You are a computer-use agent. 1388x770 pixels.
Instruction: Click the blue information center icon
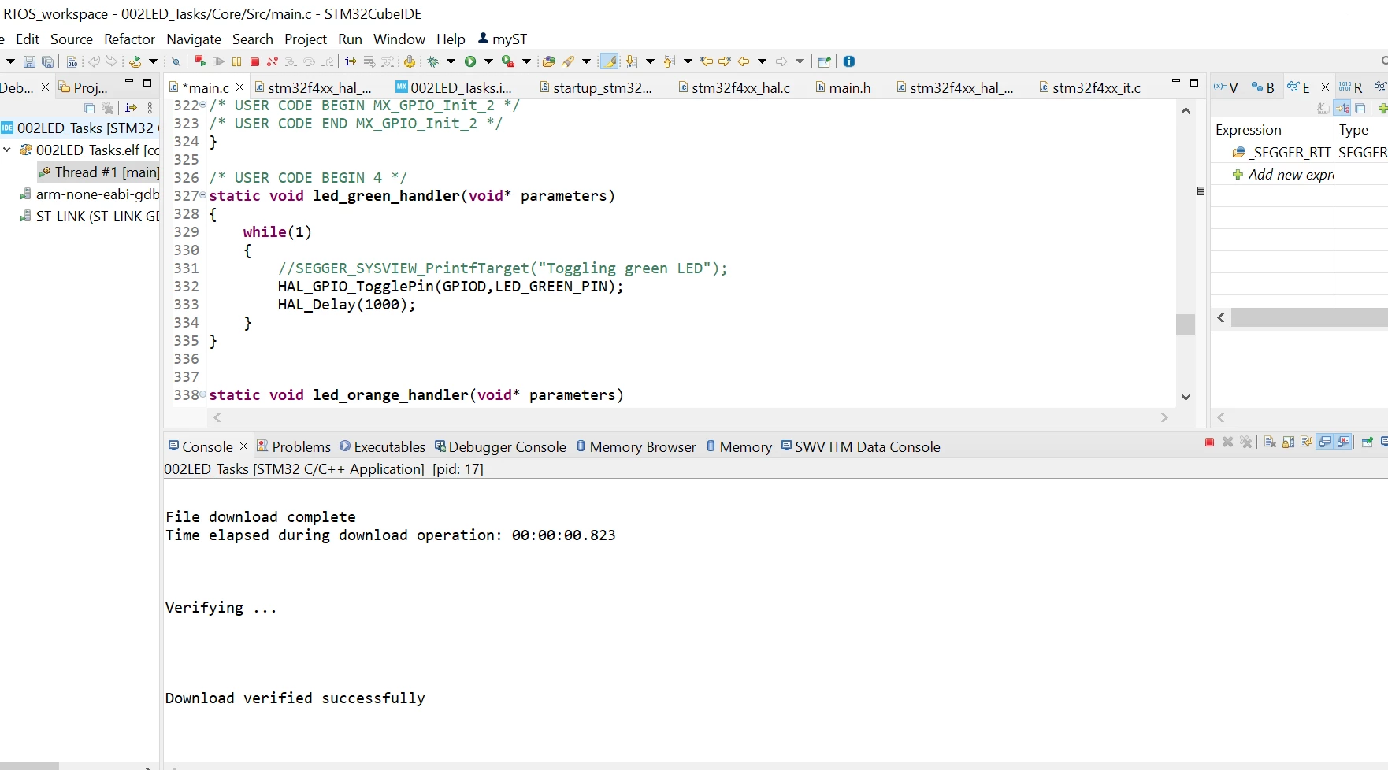(x=849, y=61)
